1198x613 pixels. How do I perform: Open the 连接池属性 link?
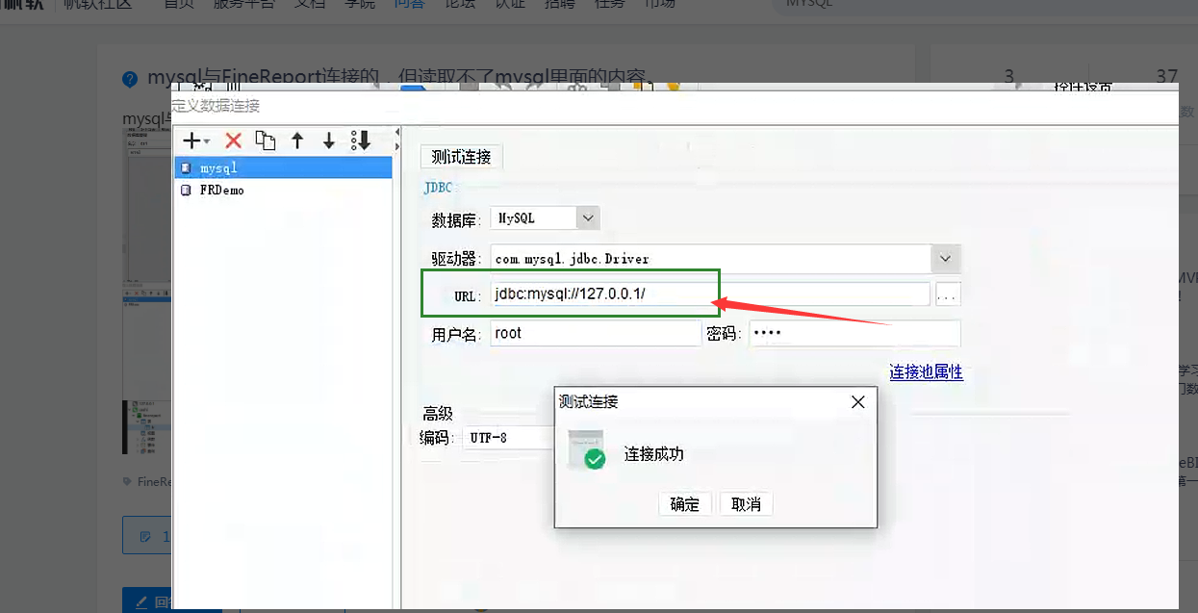click(x=926, y=371)
